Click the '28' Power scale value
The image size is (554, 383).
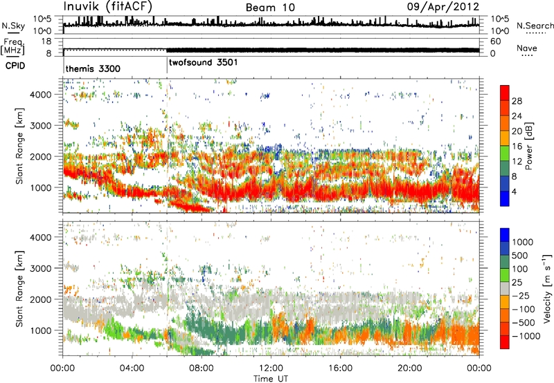point(517,101)
